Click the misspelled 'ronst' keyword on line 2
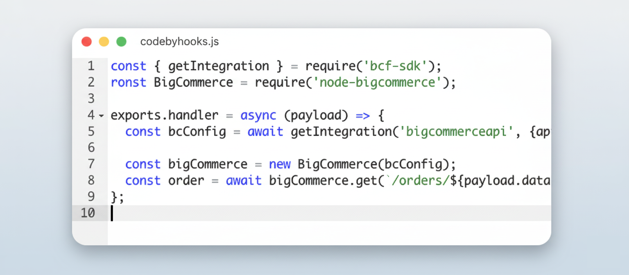 coord(128,82)
